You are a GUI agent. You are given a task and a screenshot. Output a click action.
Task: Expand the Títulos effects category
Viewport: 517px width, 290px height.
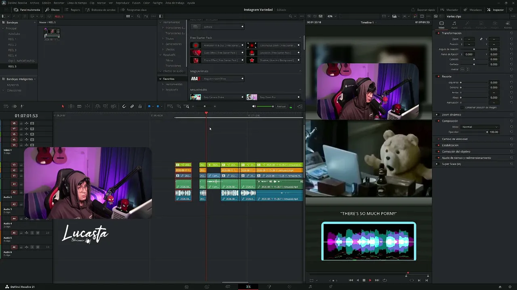point(163,39)
